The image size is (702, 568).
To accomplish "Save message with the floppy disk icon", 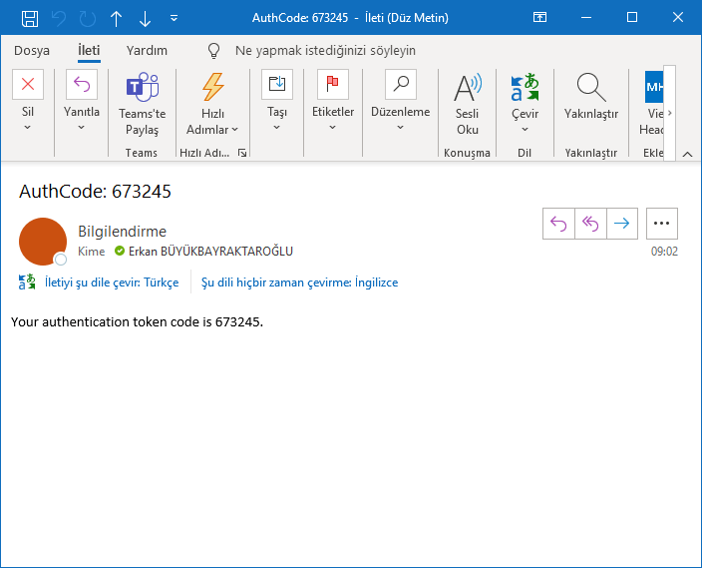I will click(x=30, y=18).
